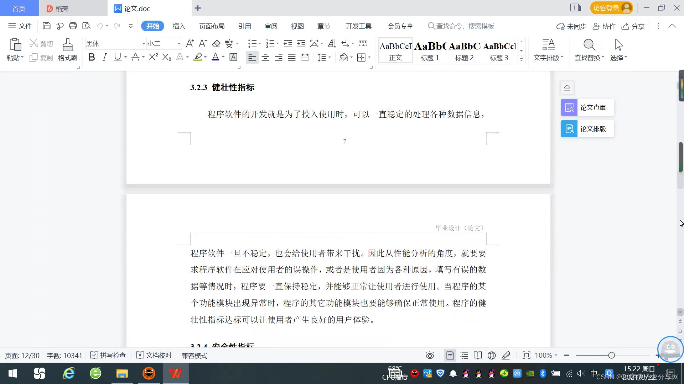Apply italic with the I icon

pos(104,57)
